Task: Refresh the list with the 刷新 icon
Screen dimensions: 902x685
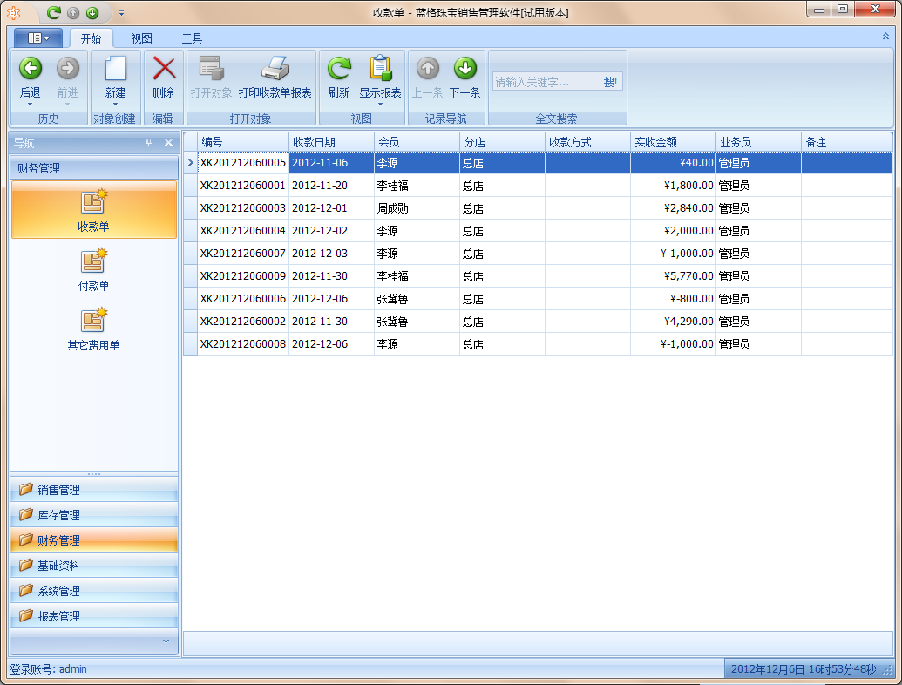Action: pyautogui.click(x=339, y=69)
